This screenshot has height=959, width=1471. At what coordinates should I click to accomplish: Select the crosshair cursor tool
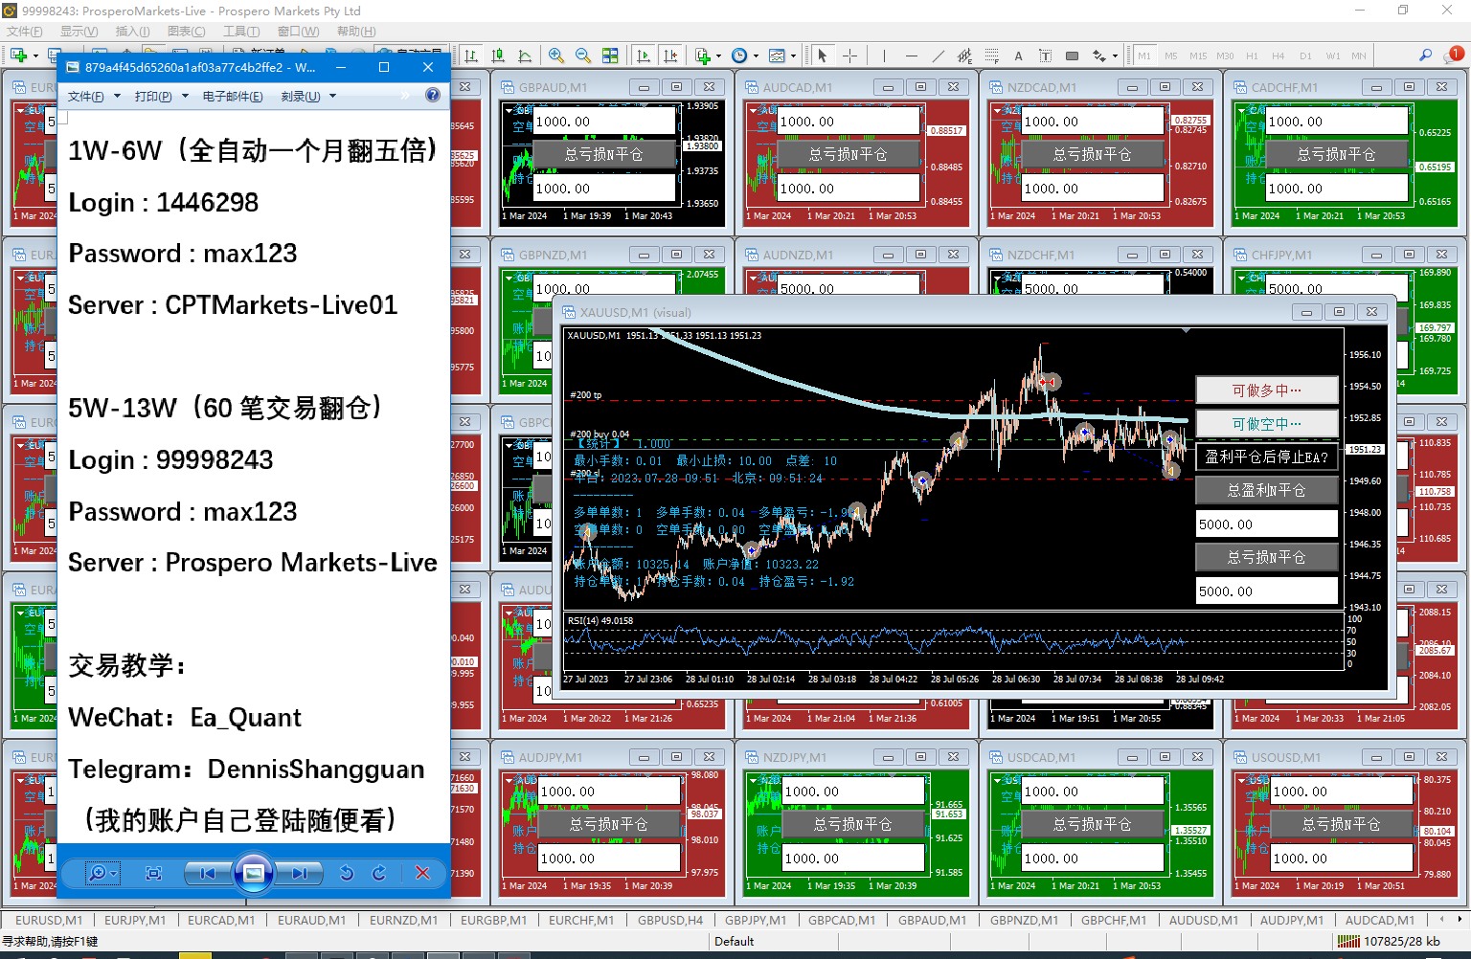849,56
